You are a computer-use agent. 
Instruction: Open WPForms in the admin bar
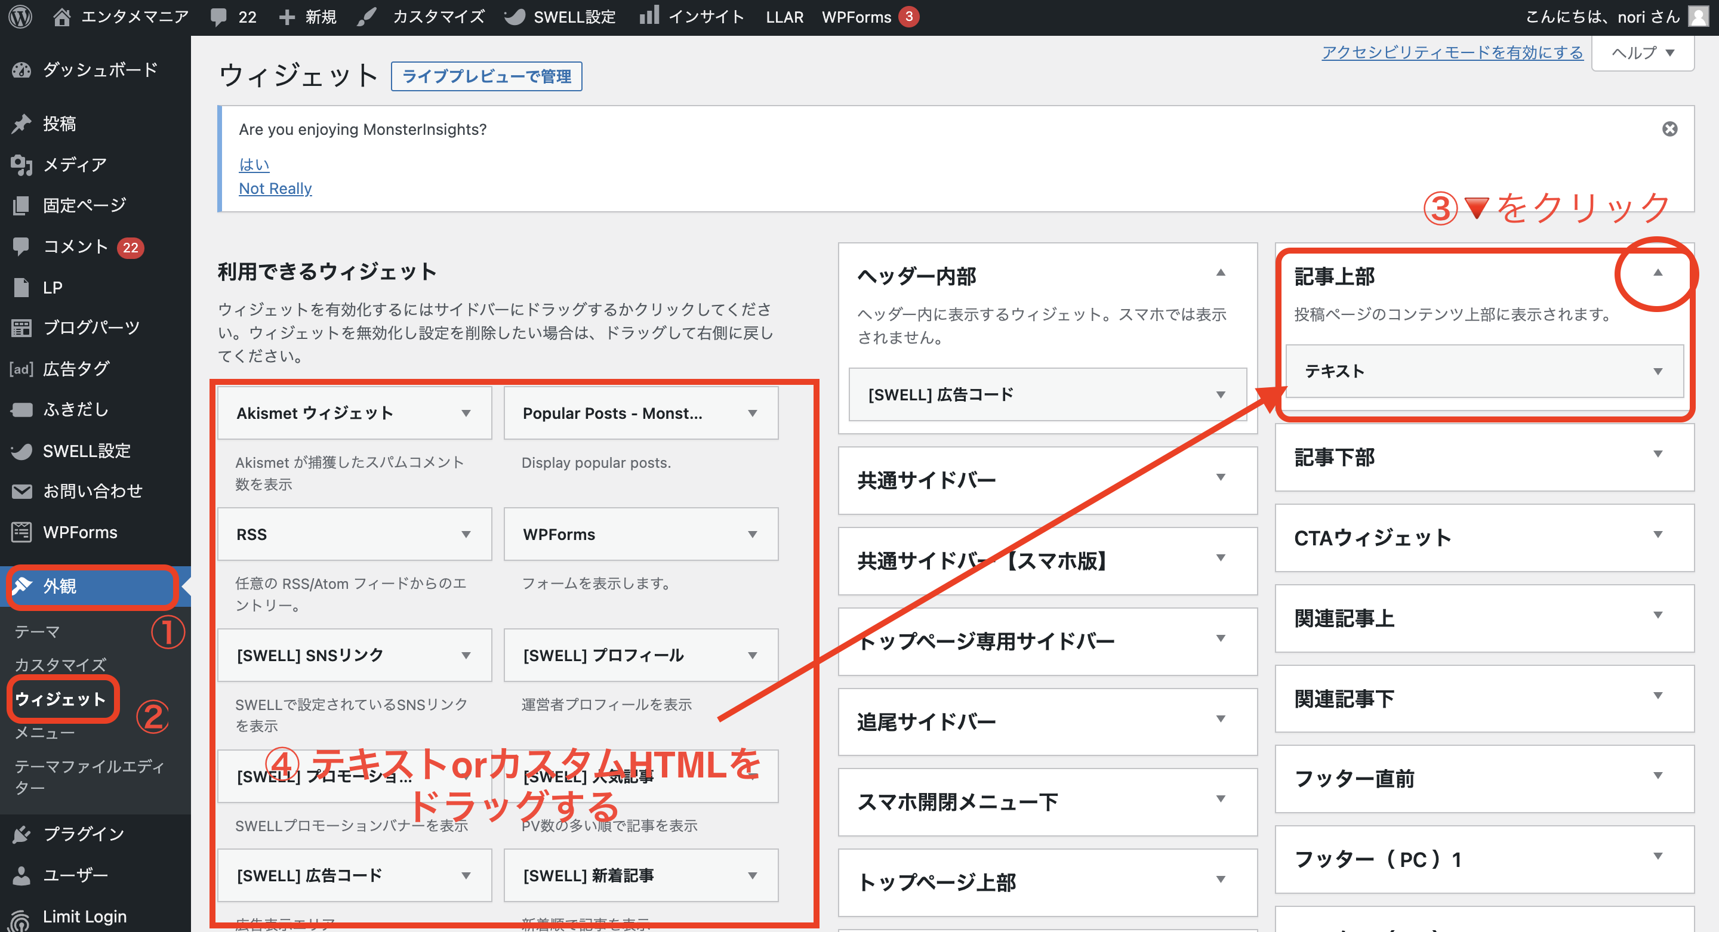(870, 17)
